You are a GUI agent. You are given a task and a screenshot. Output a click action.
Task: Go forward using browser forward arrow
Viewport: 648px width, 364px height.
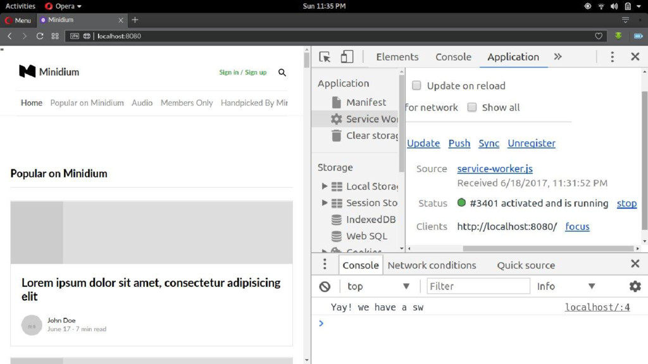point(25,36)
